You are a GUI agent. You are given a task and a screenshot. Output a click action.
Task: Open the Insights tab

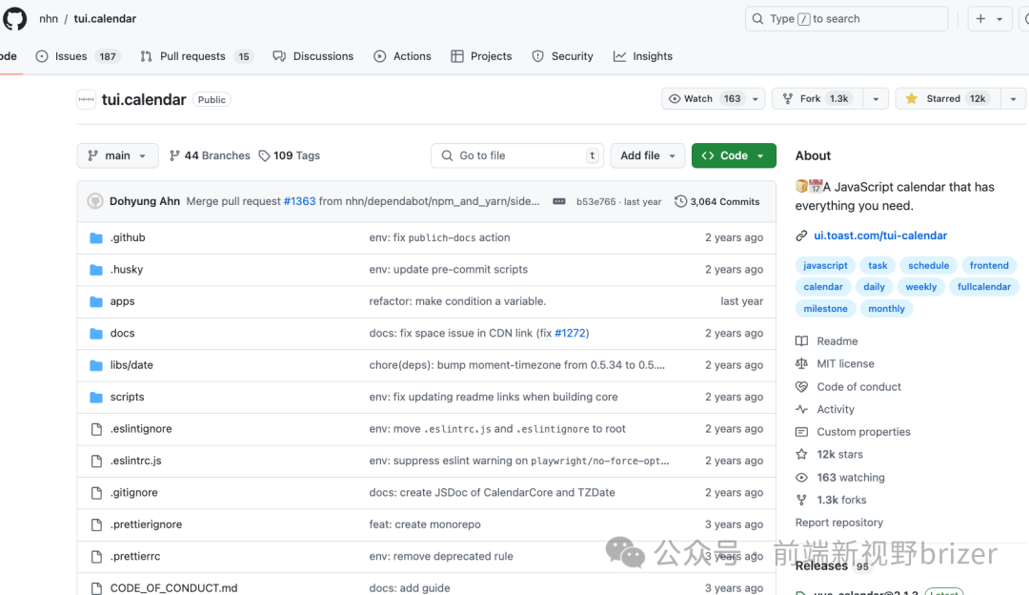click(x=643, y=56)
